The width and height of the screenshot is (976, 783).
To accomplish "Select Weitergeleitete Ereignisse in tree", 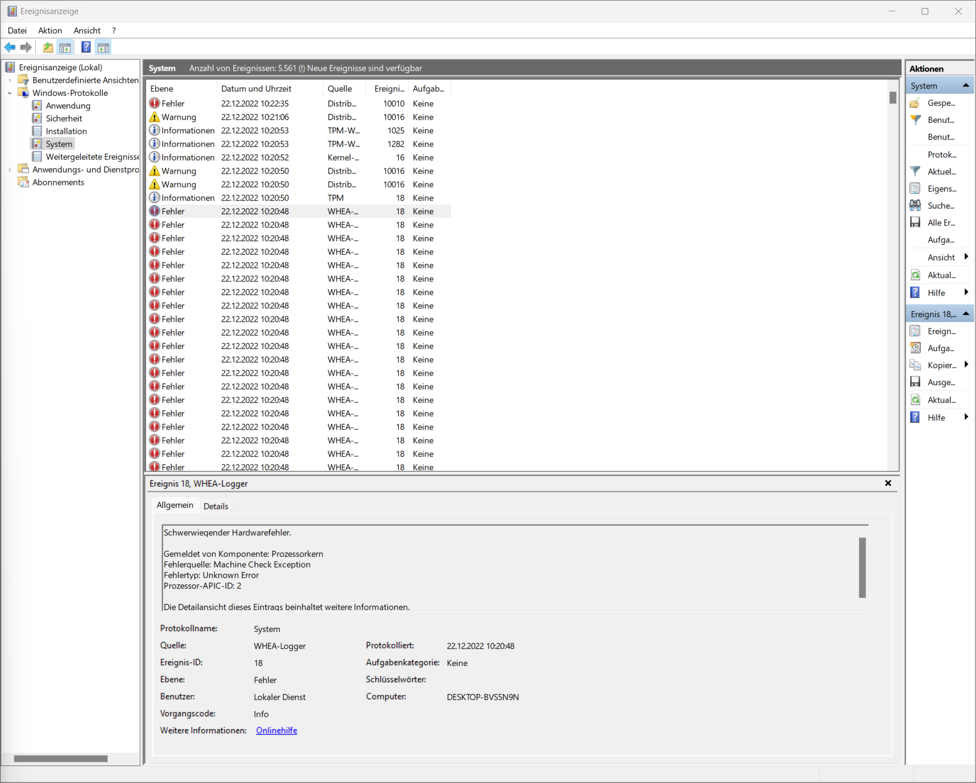I will [92, 157].
